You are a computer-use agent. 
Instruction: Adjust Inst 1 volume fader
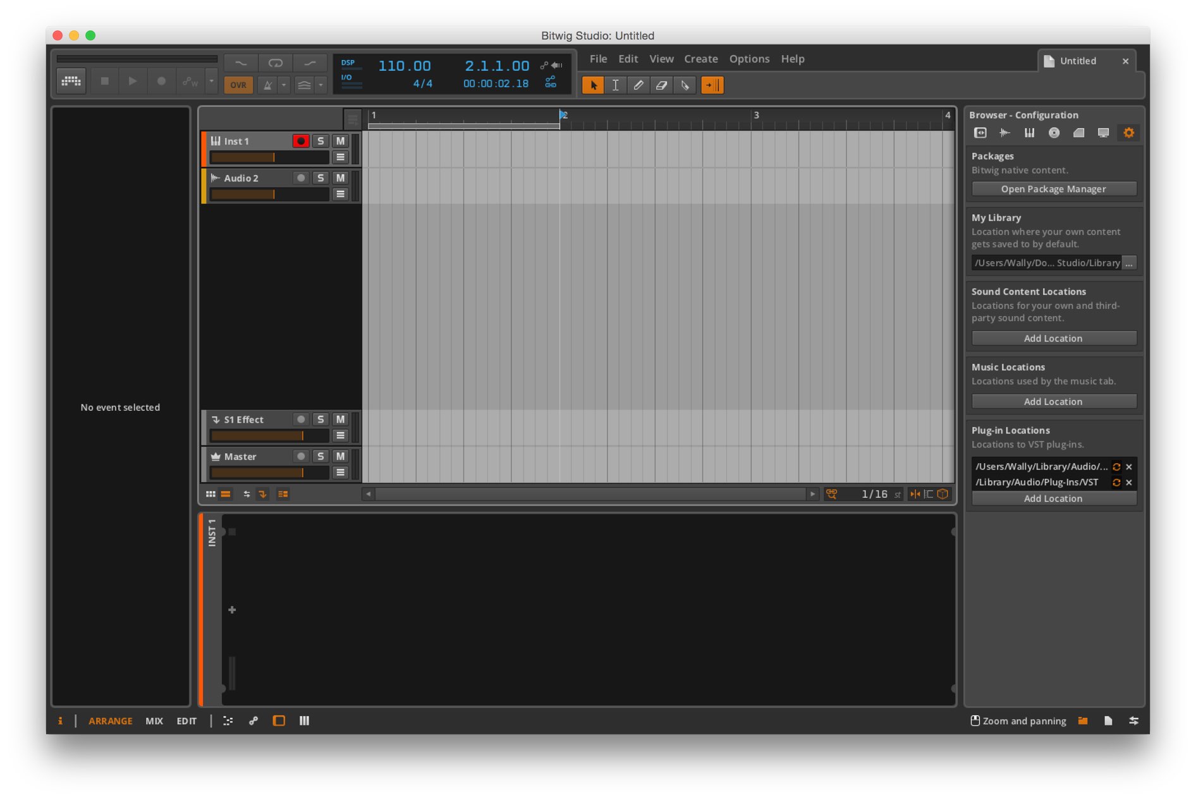[x=269, y=157]
